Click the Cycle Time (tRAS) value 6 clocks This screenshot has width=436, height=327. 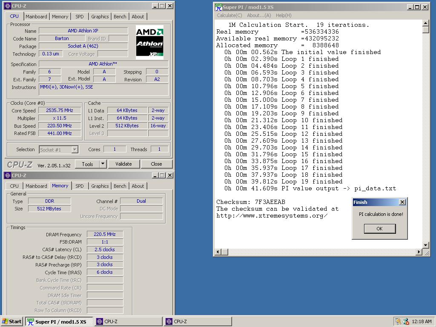click(105, 272)
